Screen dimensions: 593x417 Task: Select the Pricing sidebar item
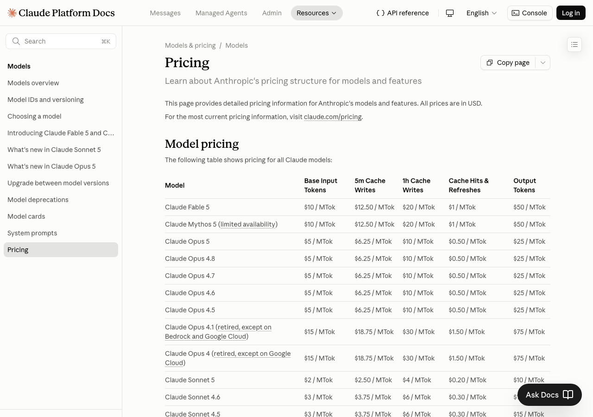tap(61, 250)
